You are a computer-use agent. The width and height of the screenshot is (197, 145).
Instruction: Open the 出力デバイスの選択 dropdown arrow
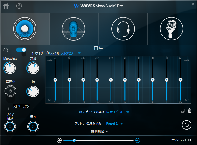(x=128, y=112)
